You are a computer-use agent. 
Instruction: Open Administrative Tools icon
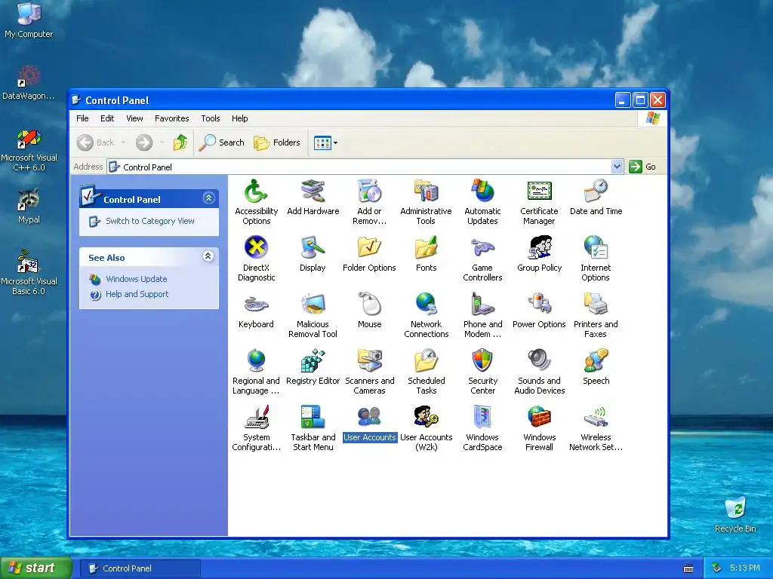point(426,191)
